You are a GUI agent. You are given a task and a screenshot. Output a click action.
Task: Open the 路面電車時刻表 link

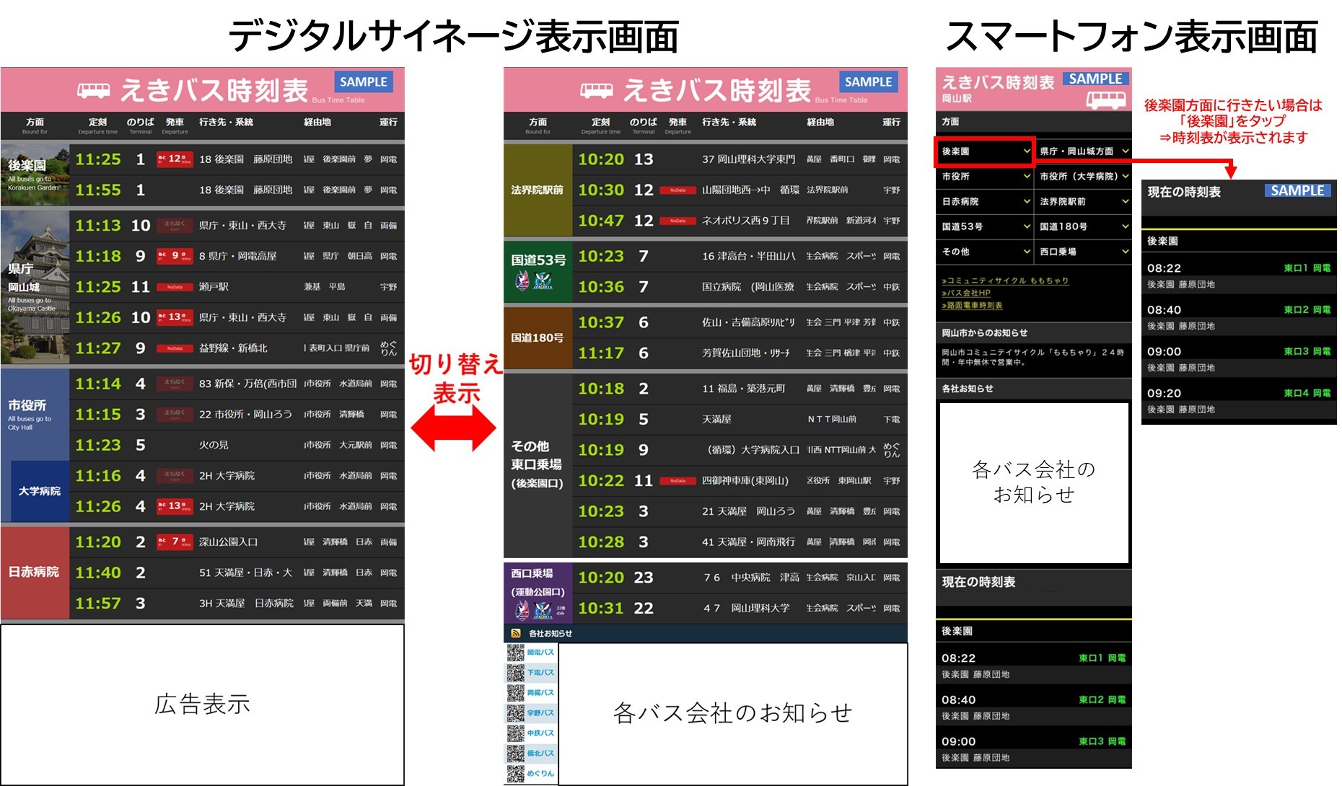pos(972,306)
